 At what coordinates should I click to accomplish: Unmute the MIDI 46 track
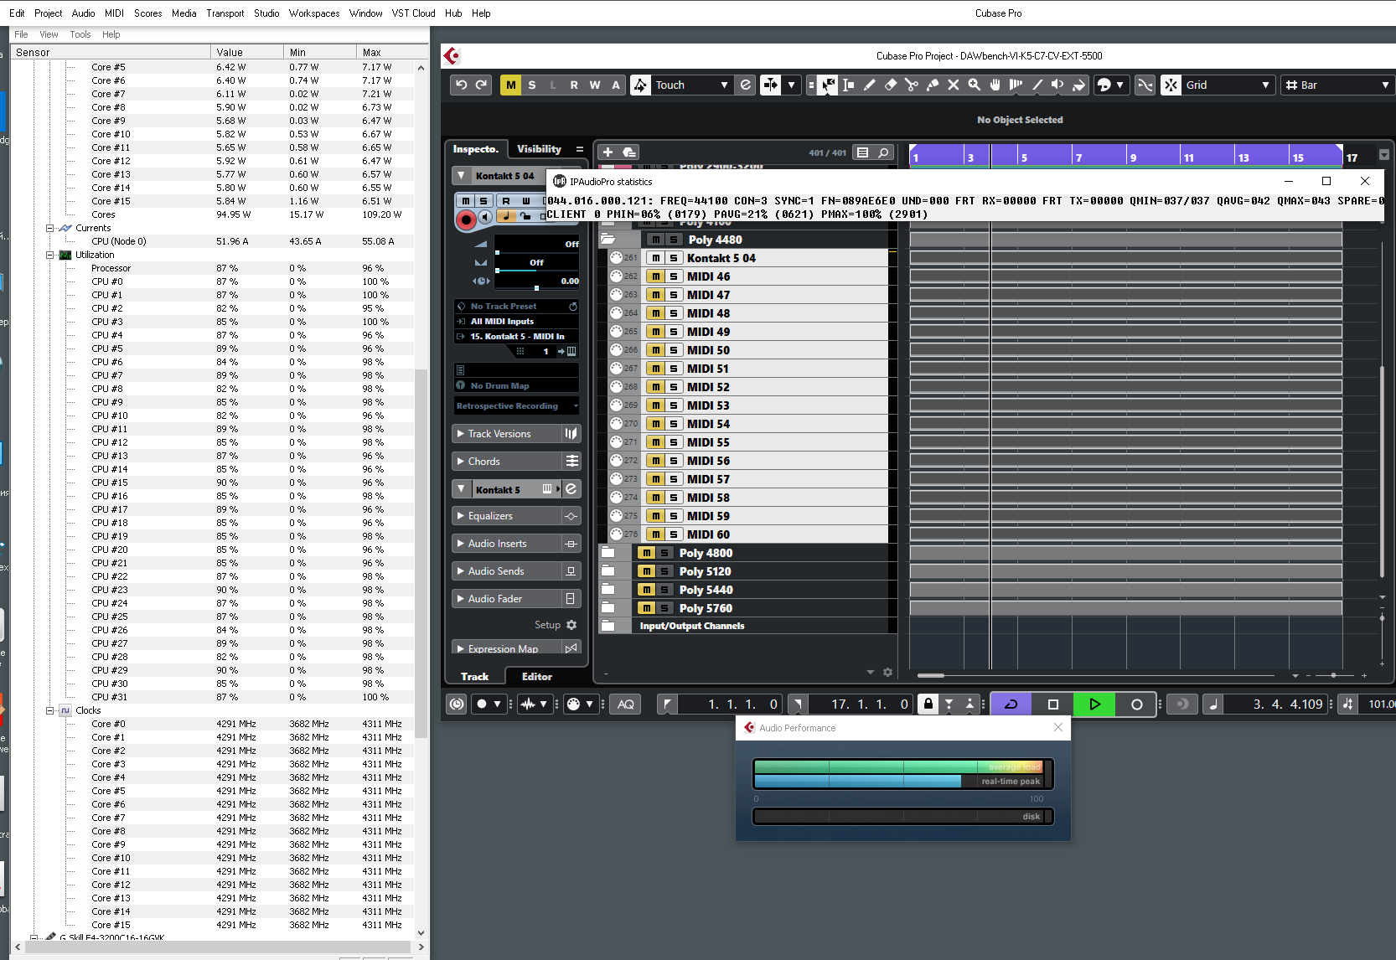coord(656,276)
